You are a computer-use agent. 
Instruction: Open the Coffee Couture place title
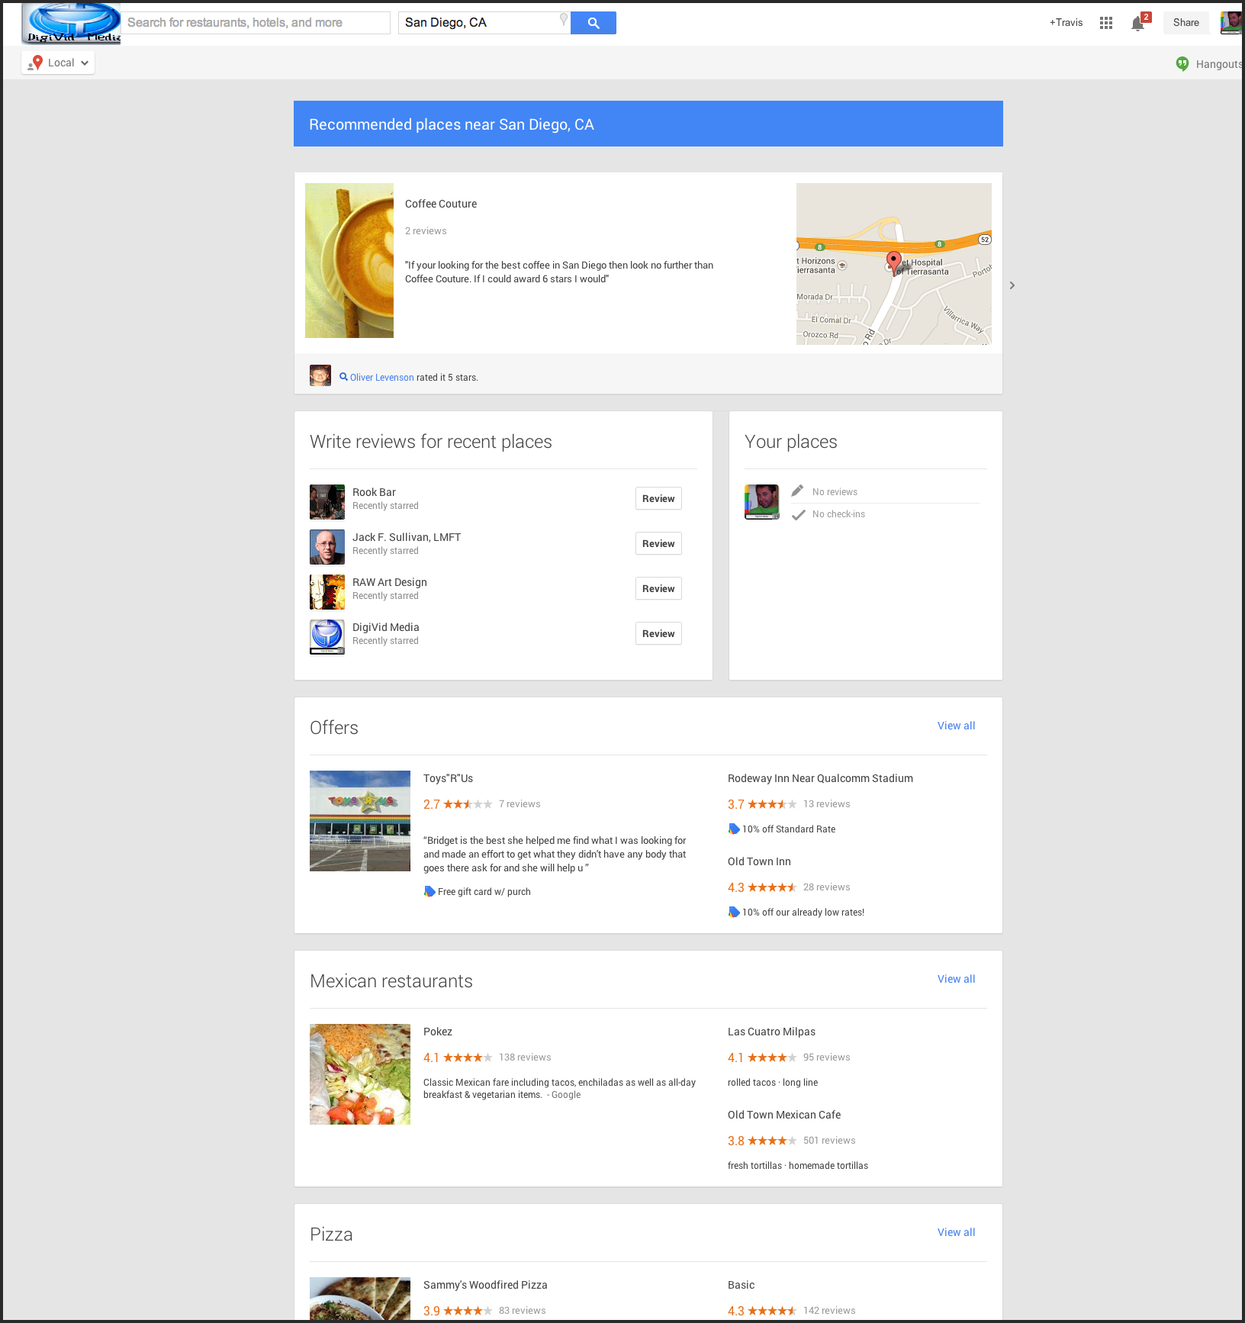click(441, 204)
